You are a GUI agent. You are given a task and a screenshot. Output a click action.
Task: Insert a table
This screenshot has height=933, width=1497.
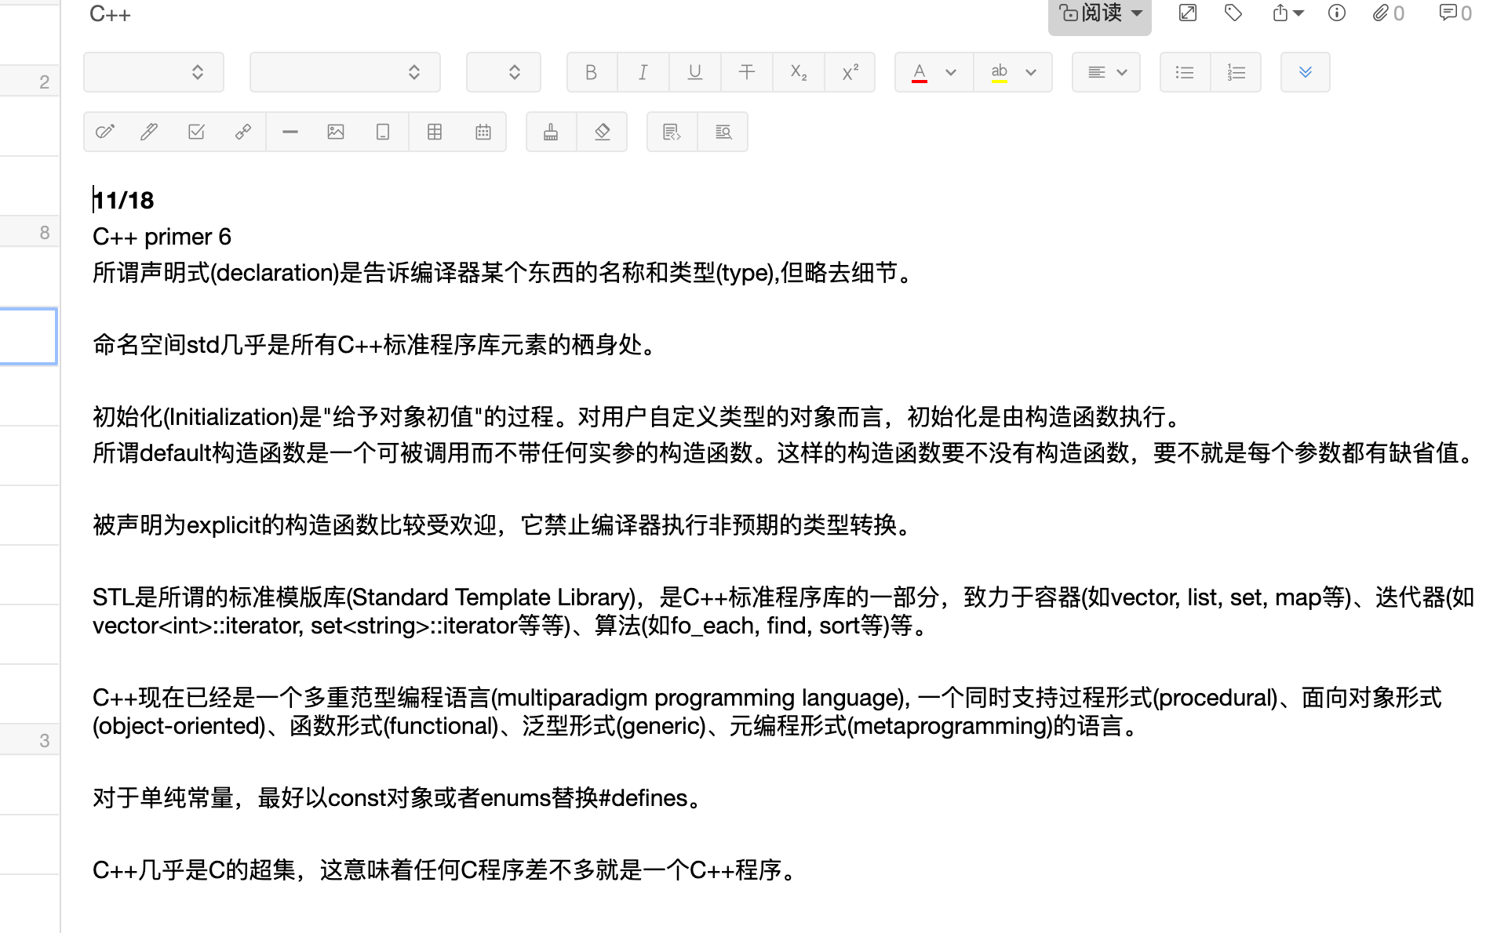click(x=435, y=132)
